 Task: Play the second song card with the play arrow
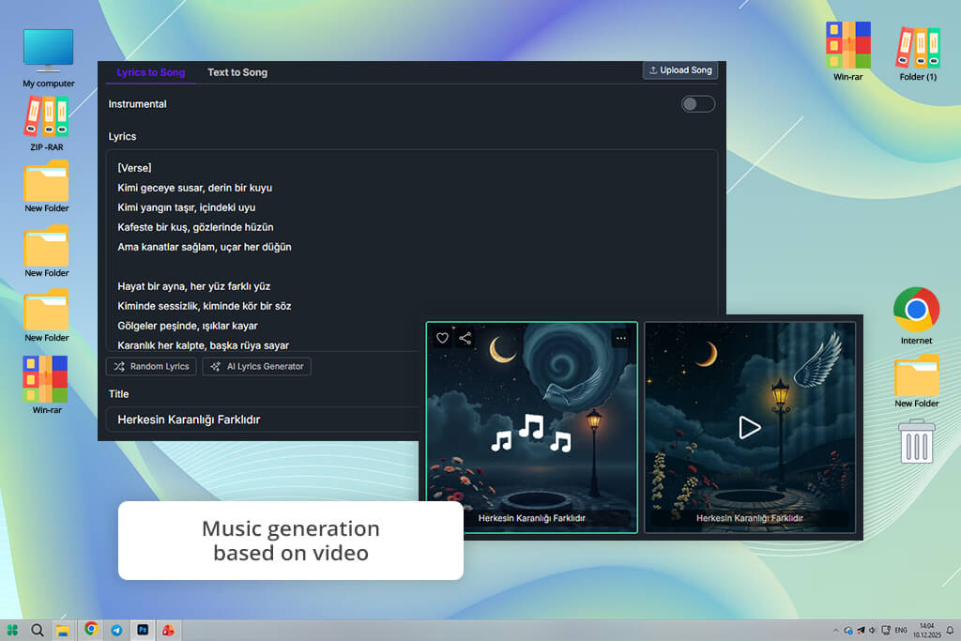750,427
